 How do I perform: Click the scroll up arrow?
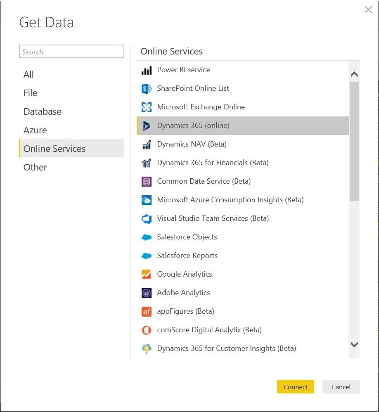click(354, 74)
